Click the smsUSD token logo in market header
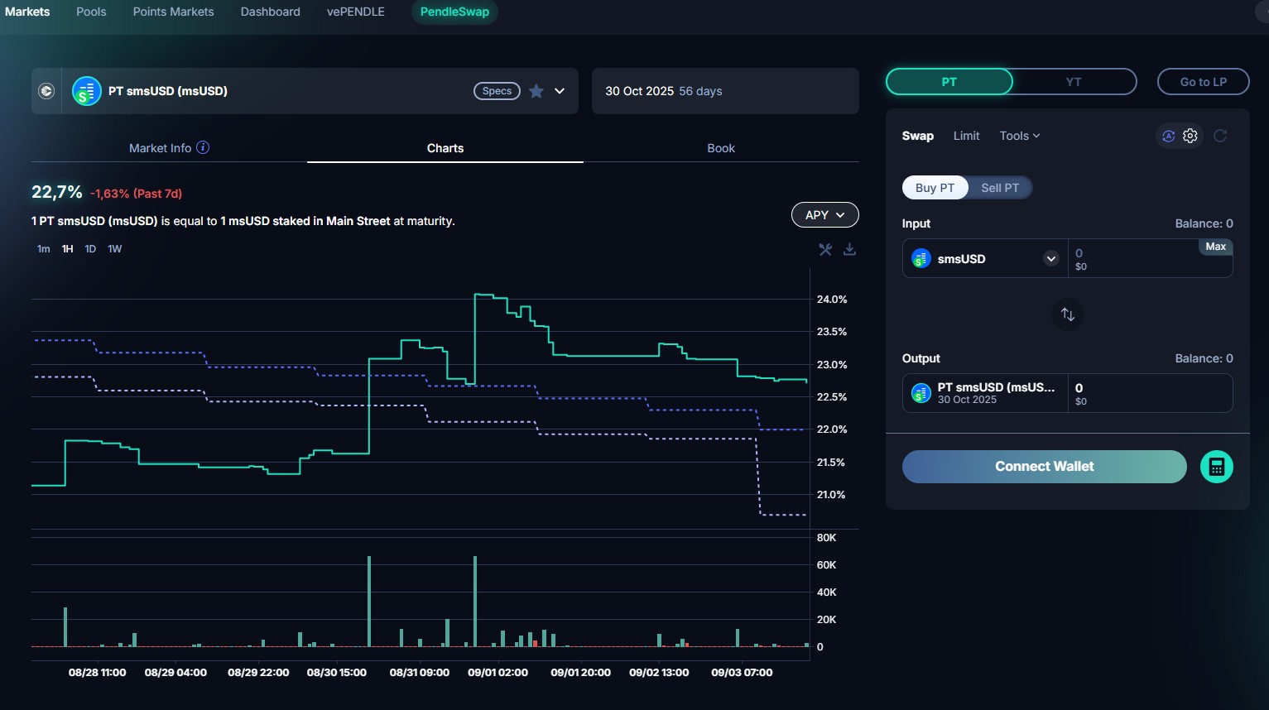 coord(86,91)
